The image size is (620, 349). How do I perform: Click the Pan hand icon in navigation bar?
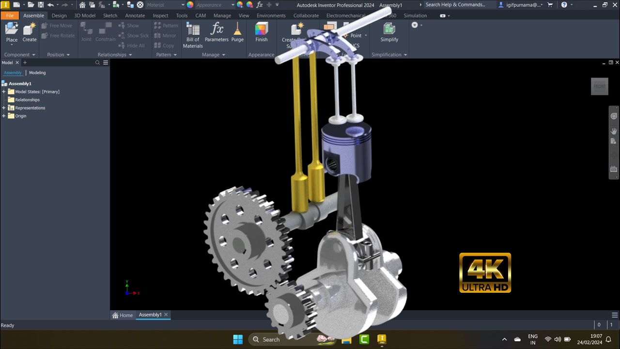pyautogui.click(x=614, y=131)
